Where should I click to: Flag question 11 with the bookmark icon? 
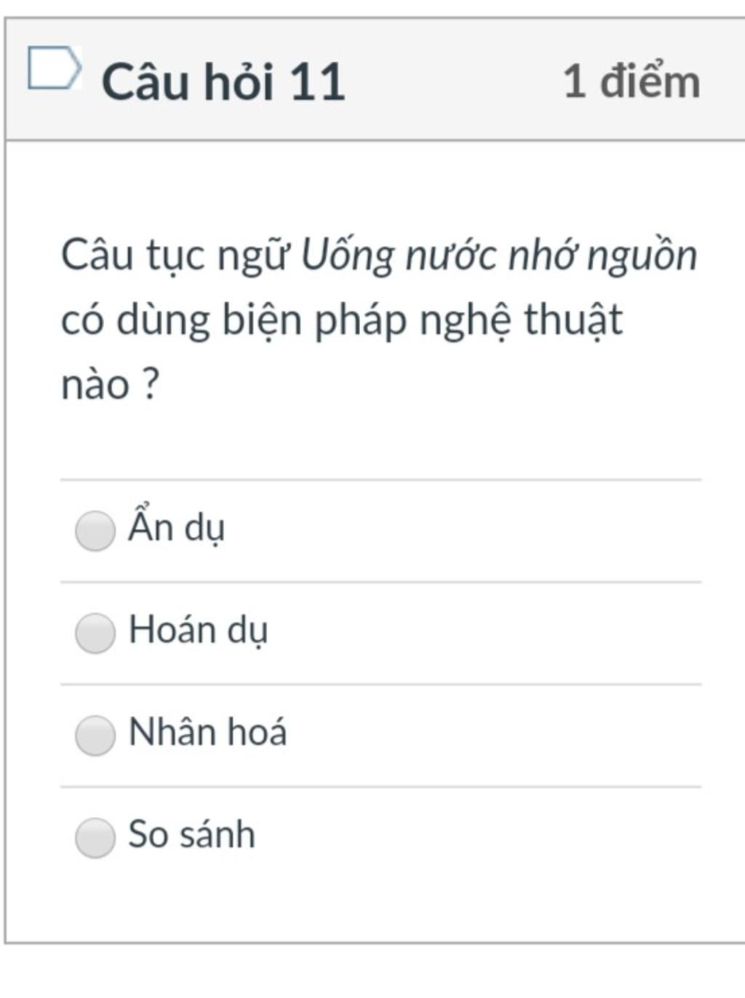[53, 69]
